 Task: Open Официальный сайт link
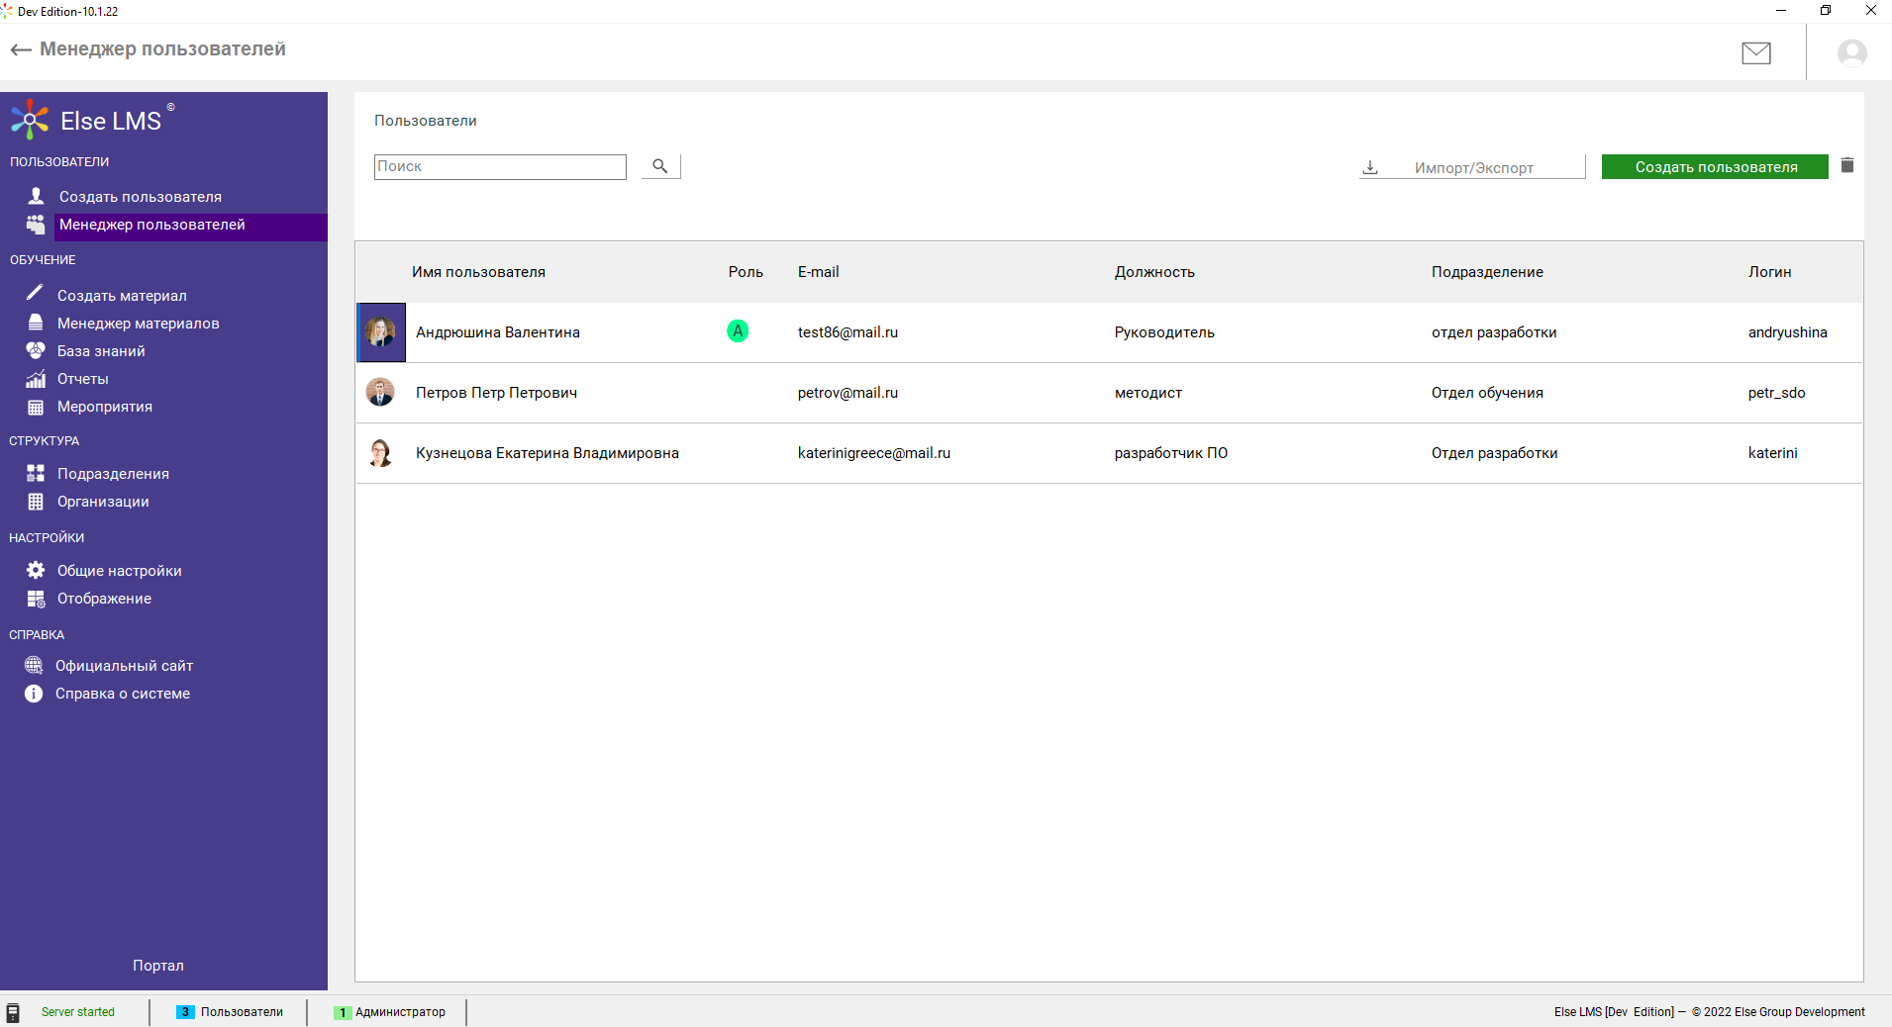[124, 666]
